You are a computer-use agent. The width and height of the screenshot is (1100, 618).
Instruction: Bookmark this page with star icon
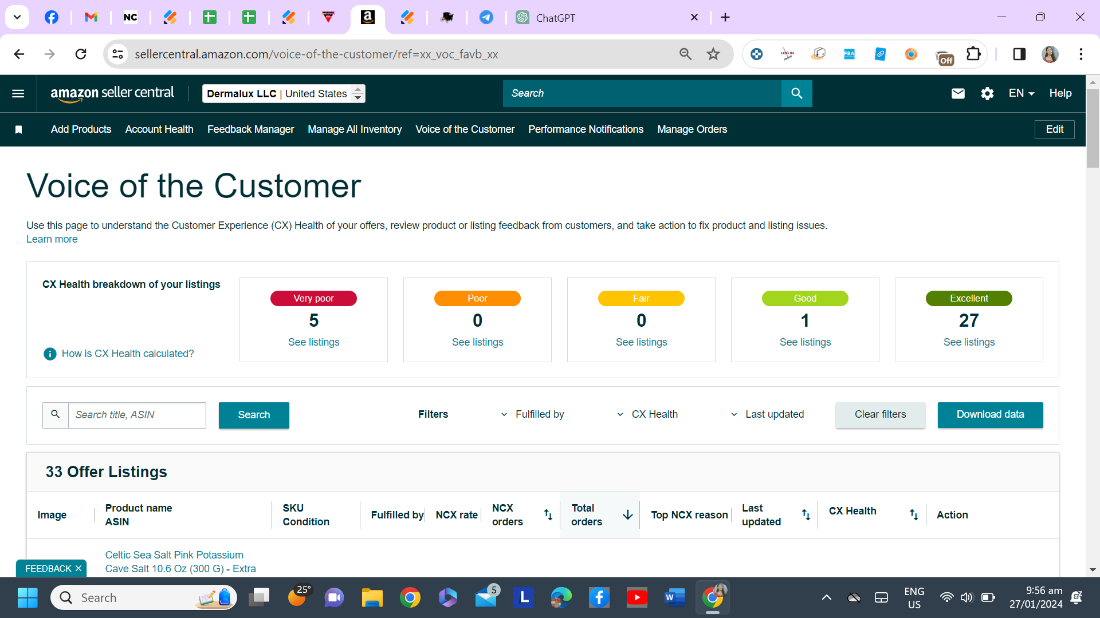[x=713, y=54]
